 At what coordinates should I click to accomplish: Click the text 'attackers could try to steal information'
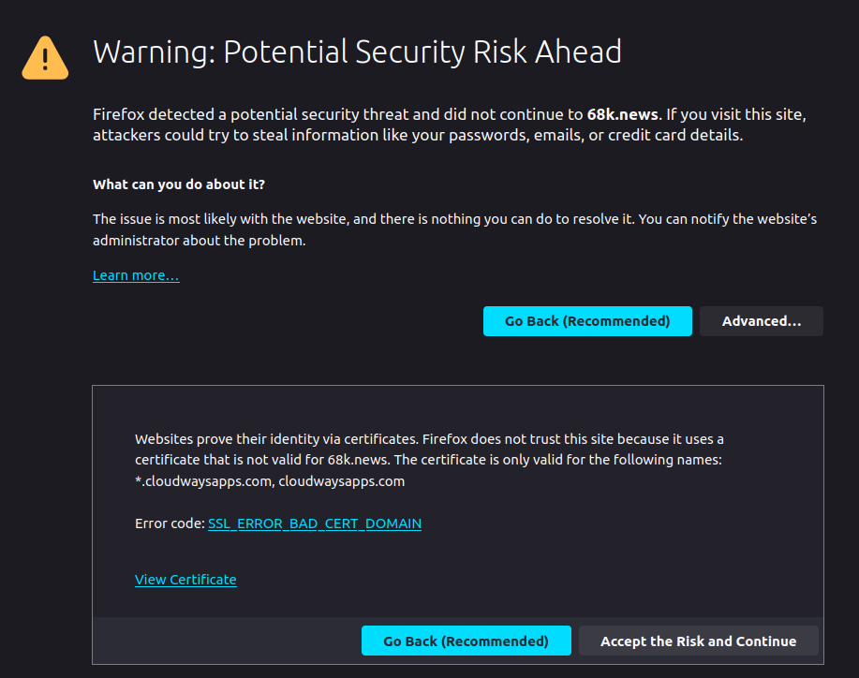pos(235,135)
